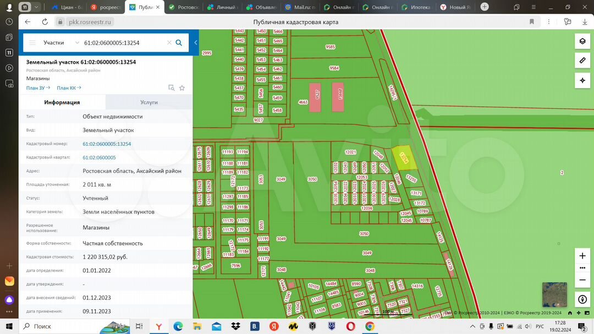Switch basemap using satellite thumbnail
The height and width of the screenshot is (334, 594).
tap(554, 294)
